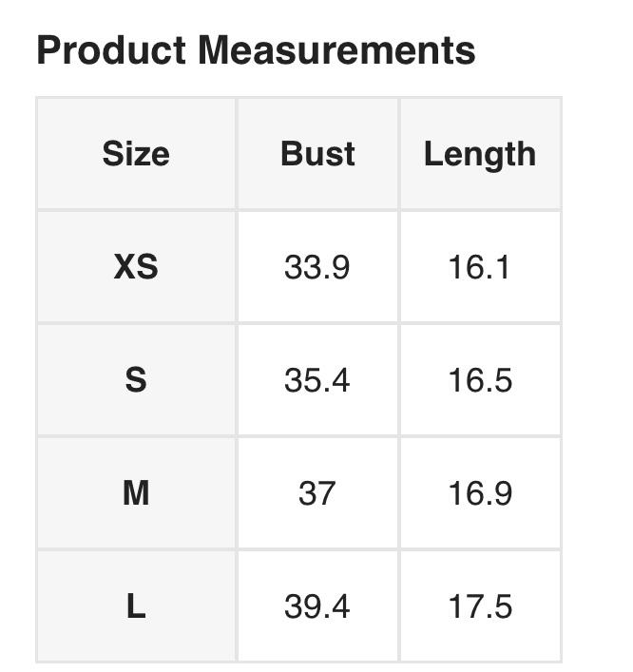633x672 pixels.
Task: Click the S size cell
Action: tap(136, 380)
